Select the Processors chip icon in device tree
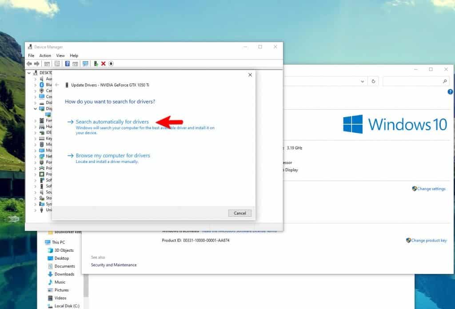455x309 pixels. [41, 174]
